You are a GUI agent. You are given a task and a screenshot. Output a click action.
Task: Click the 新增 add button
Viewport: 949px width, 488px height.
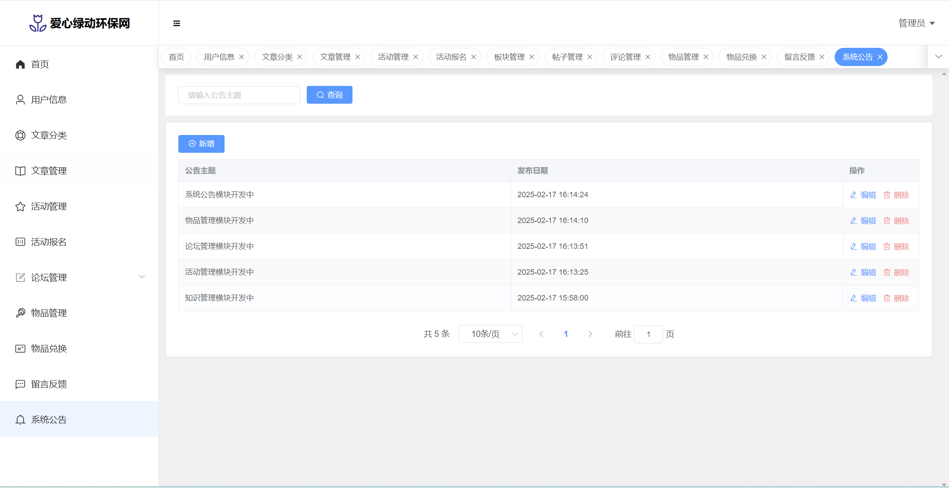[201, 144]
